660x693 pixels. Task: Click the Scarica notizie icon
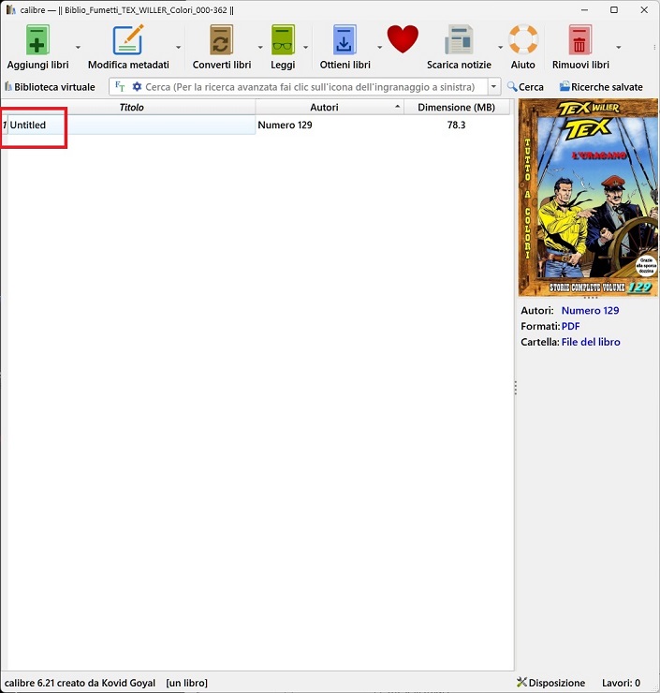point(459,39)
